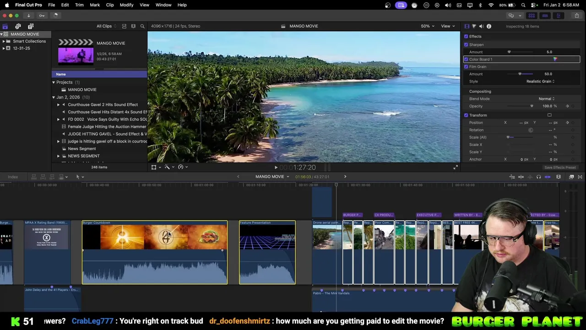Select the Feature Presentation timeline clip

(267, 253)
